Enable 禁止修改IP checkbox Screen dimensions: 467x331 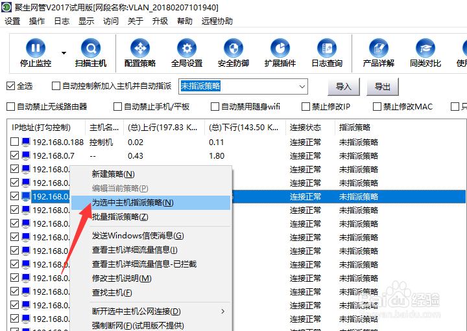(305, 106)
